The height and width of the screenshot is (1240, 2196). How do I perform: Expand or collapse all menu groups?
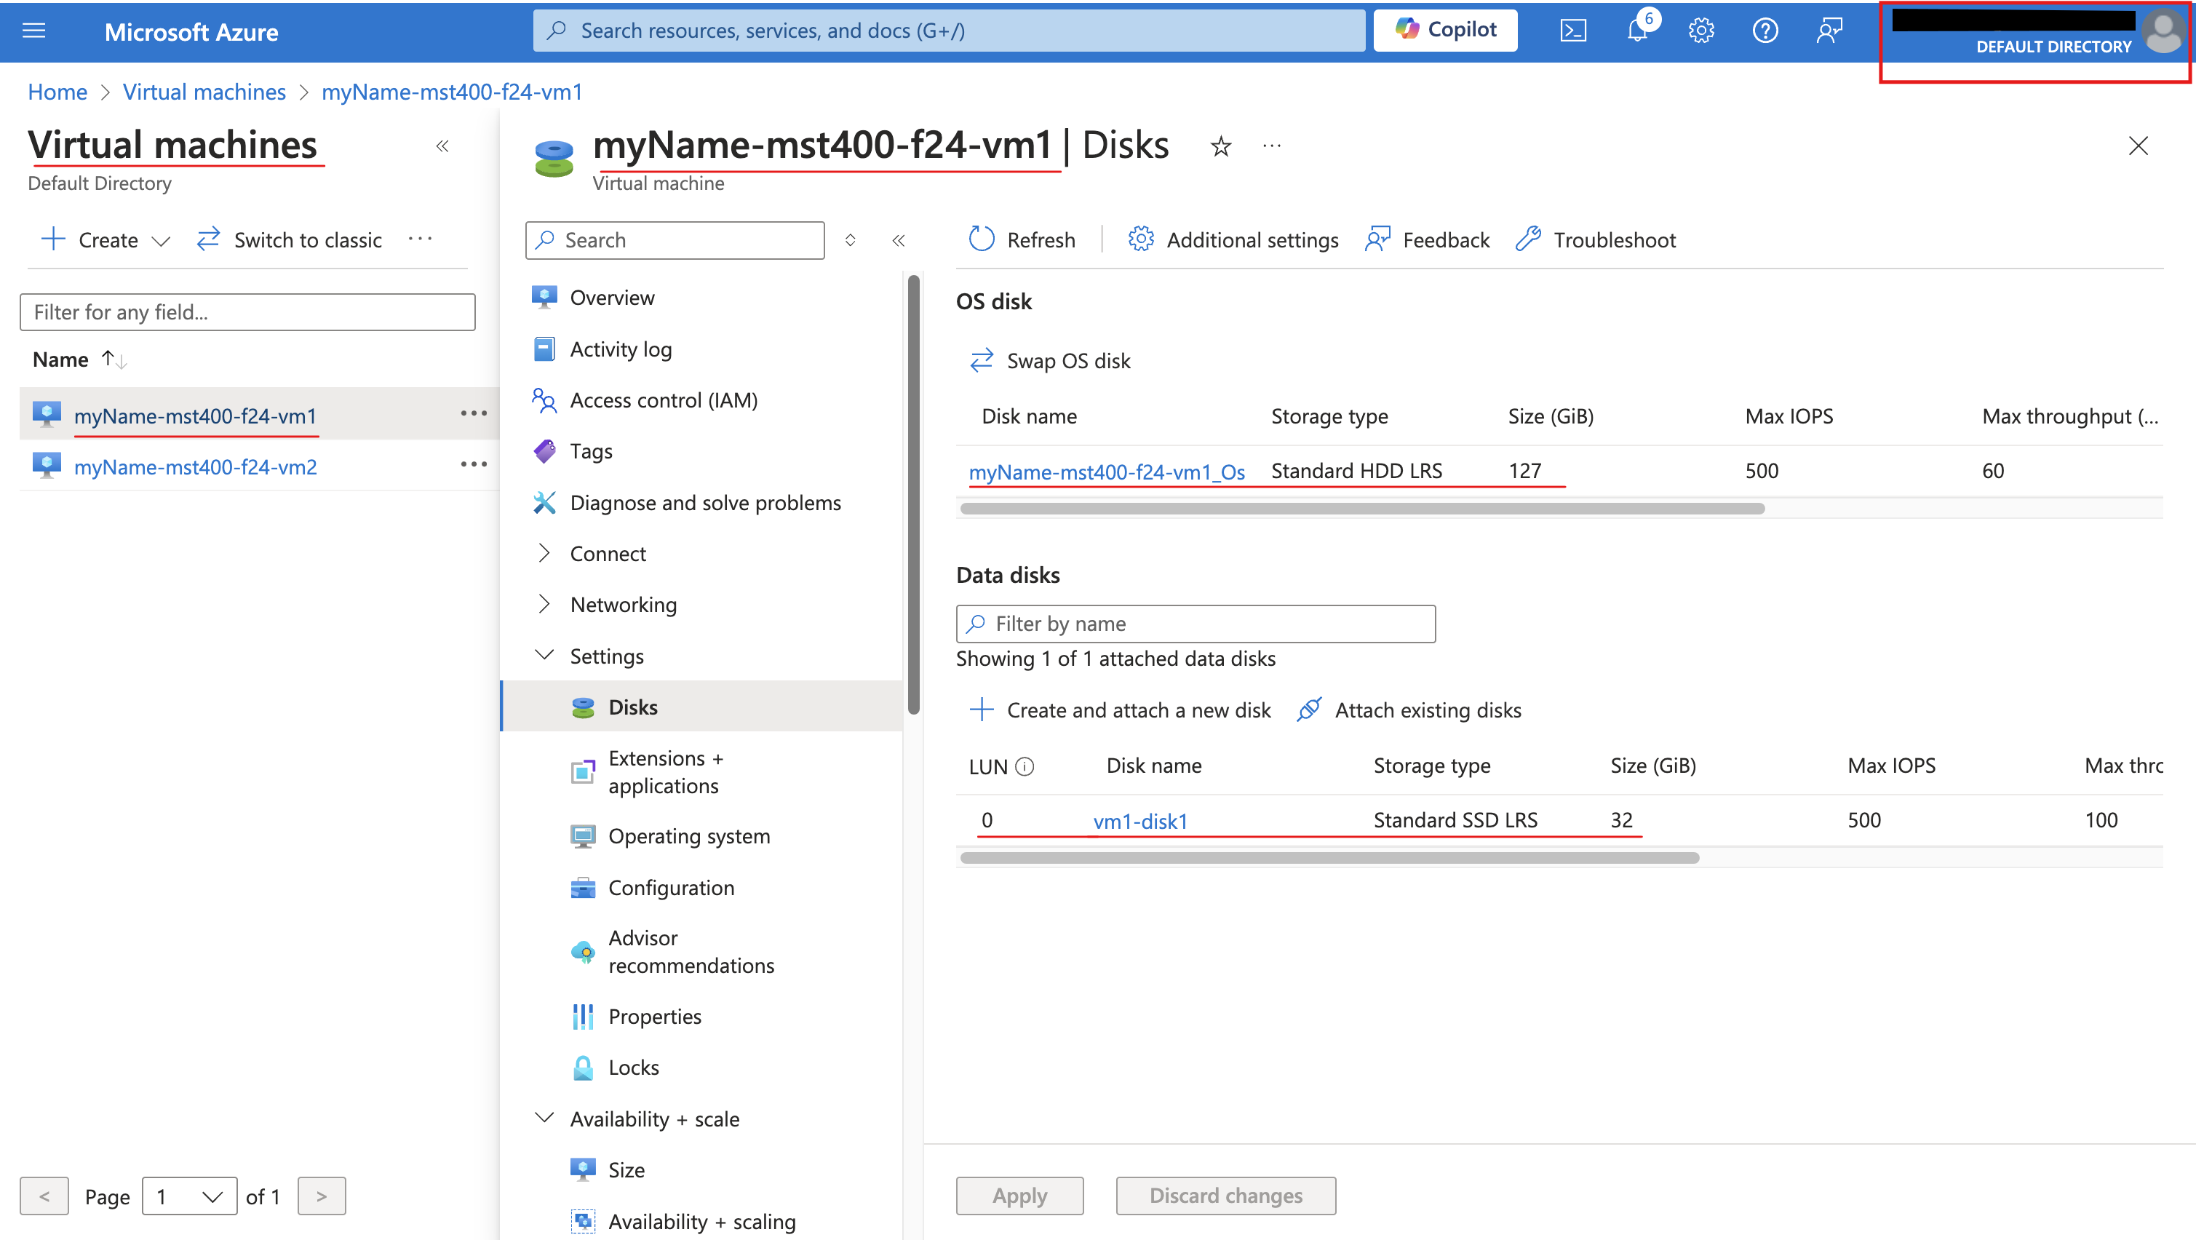(x=850, y=240)
